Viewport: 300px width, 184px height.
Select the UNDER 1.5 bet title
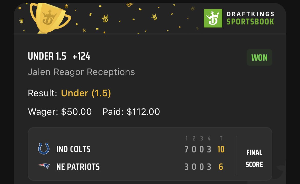tap(47, 56)
